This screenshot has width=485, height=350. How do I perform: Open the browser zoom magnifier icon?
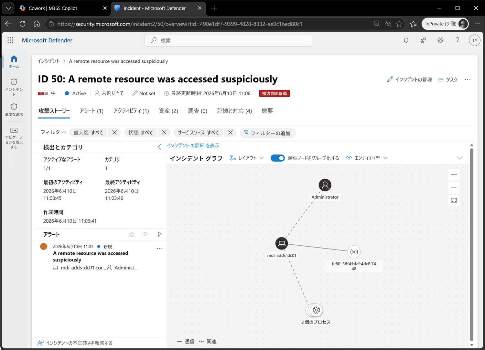[x=377, y=24]
